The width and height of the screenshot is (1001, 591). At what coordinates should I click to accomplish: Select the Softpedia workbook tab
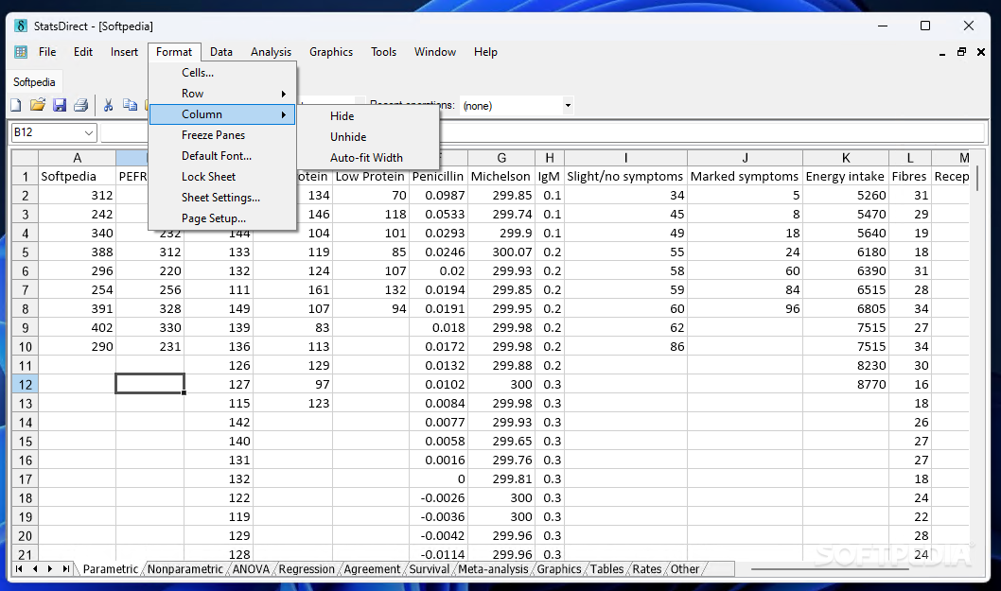[34, 82]
